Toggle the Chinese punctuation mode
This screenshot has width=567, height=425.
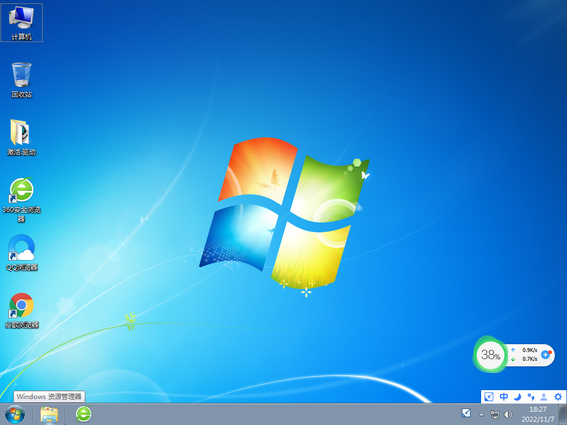(530, 397)
